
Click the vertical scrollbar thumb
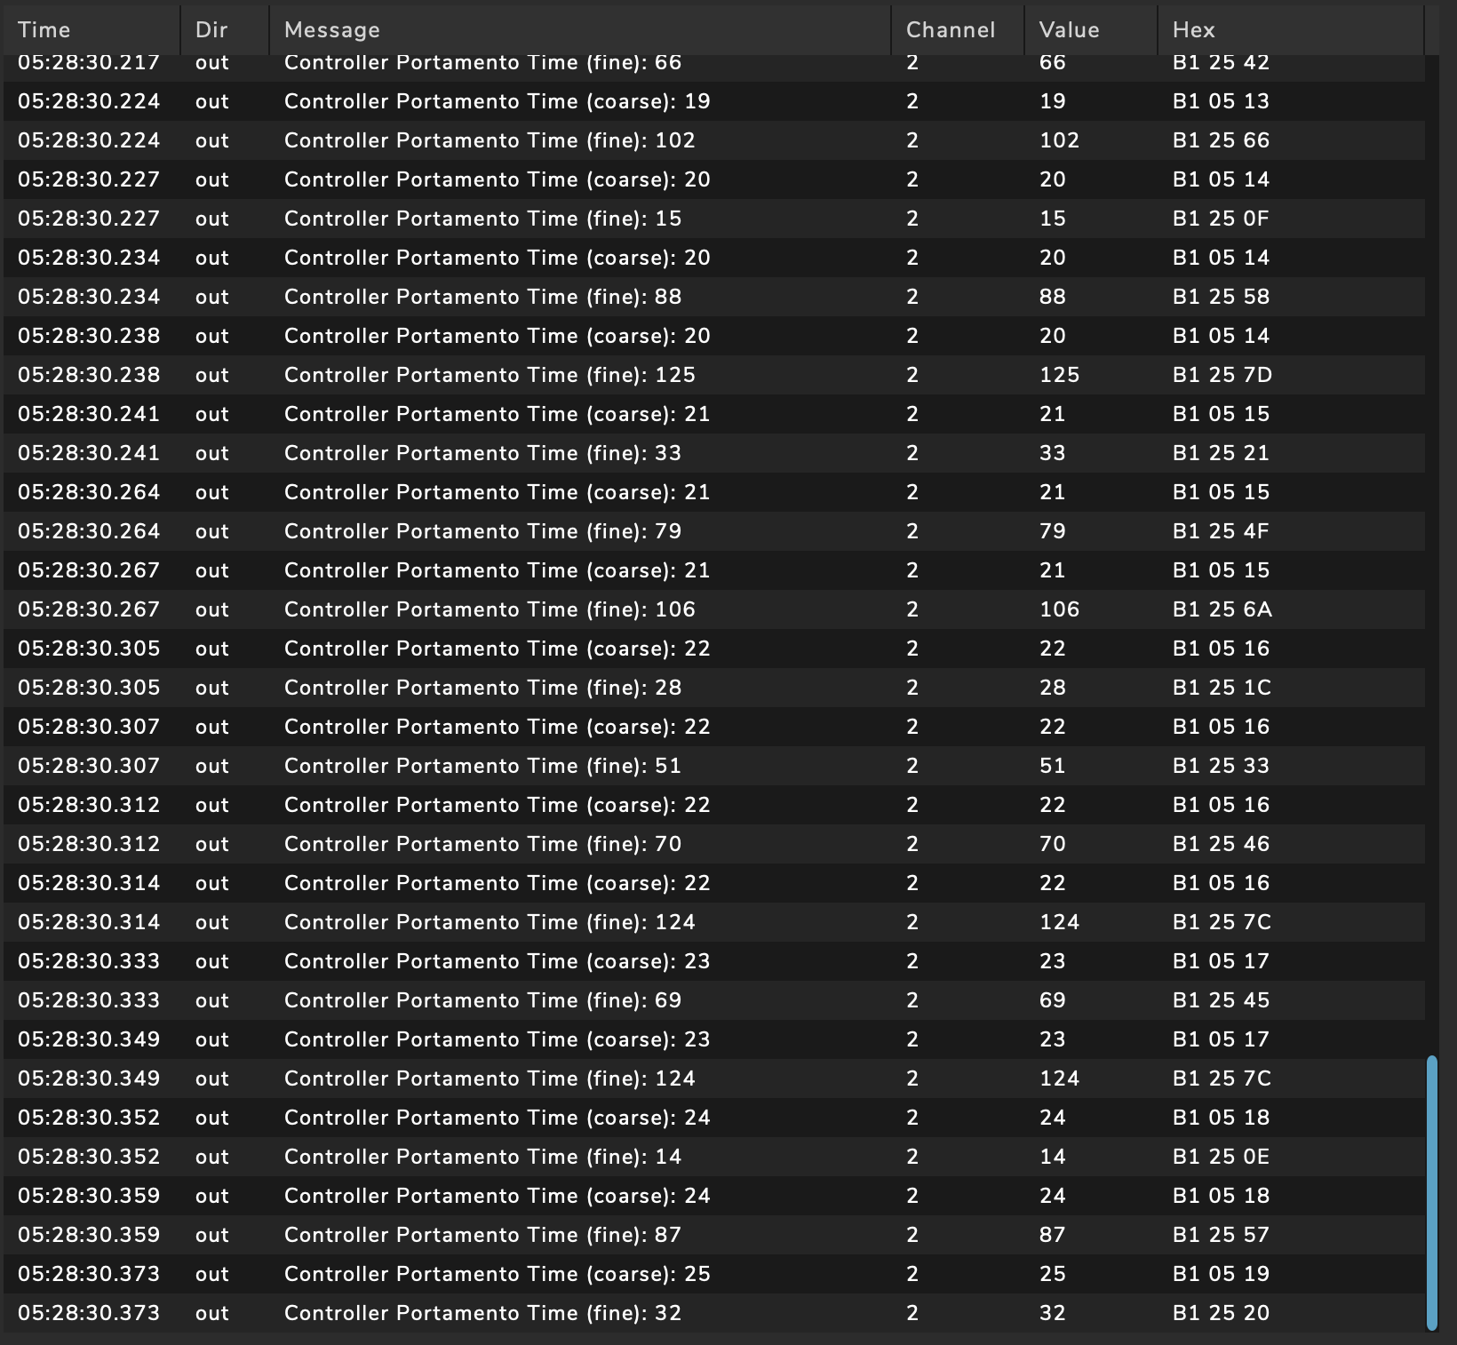(x=1431, y=1192)
